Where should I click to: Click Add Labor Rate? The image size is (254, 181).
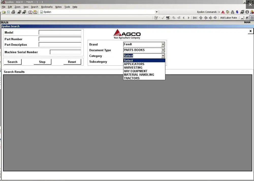[228, 18]
